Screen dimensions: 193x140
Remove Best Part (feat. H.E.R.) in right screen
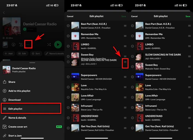(132, 26)
